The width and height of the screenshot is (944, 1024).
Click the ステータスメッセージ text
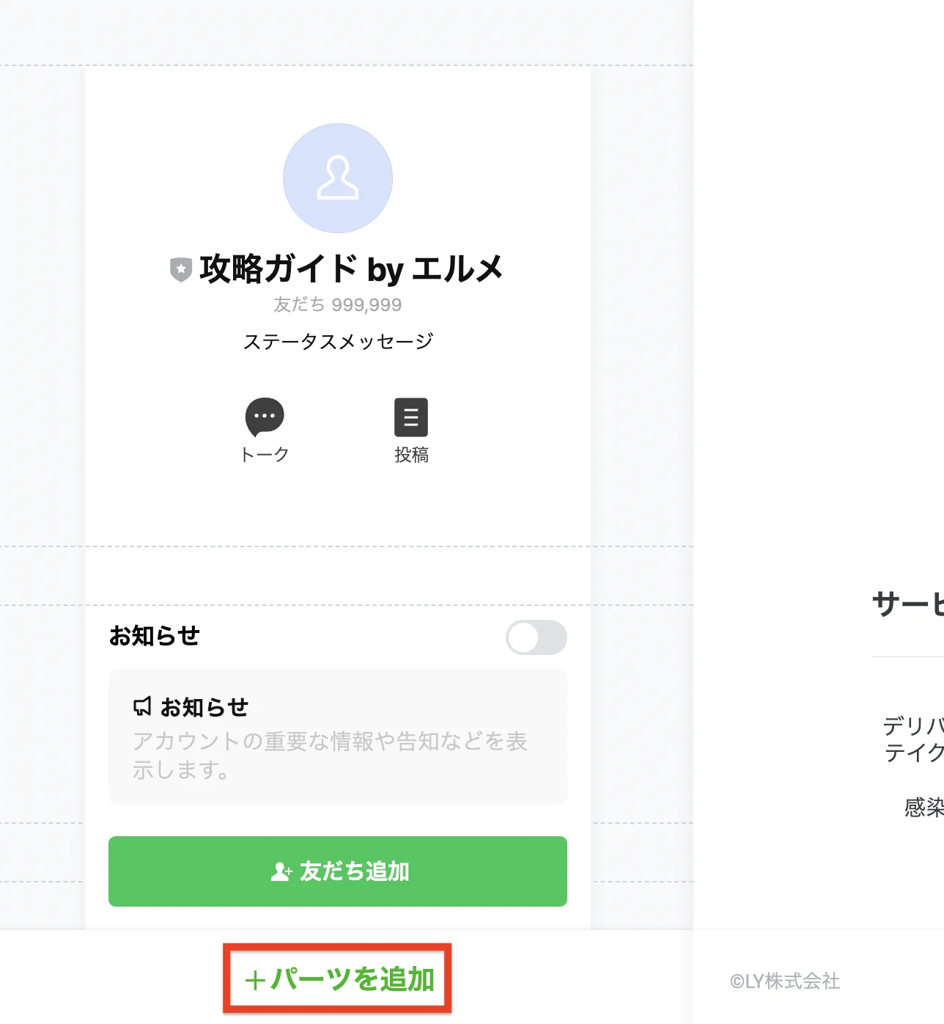click(x=338, y=342)
